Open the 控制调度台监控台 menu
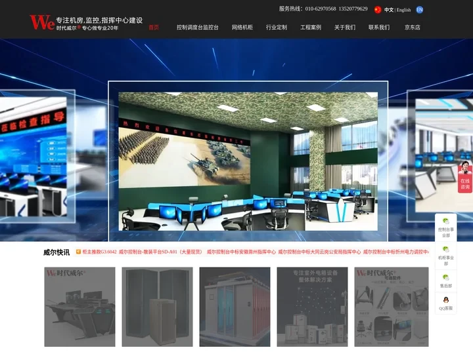This screenshot has height=354, width=473. (x=198, y=28)
